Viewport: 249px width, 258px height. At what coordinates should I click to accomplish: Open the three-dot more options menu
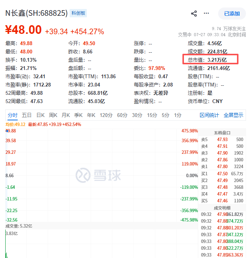[206, 13]
